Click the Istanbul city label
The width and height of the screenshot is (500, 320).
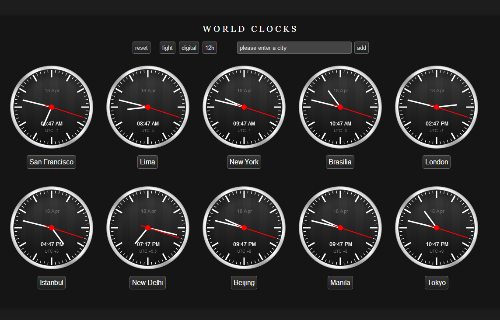pyautogui.click(x=51, y=282)
